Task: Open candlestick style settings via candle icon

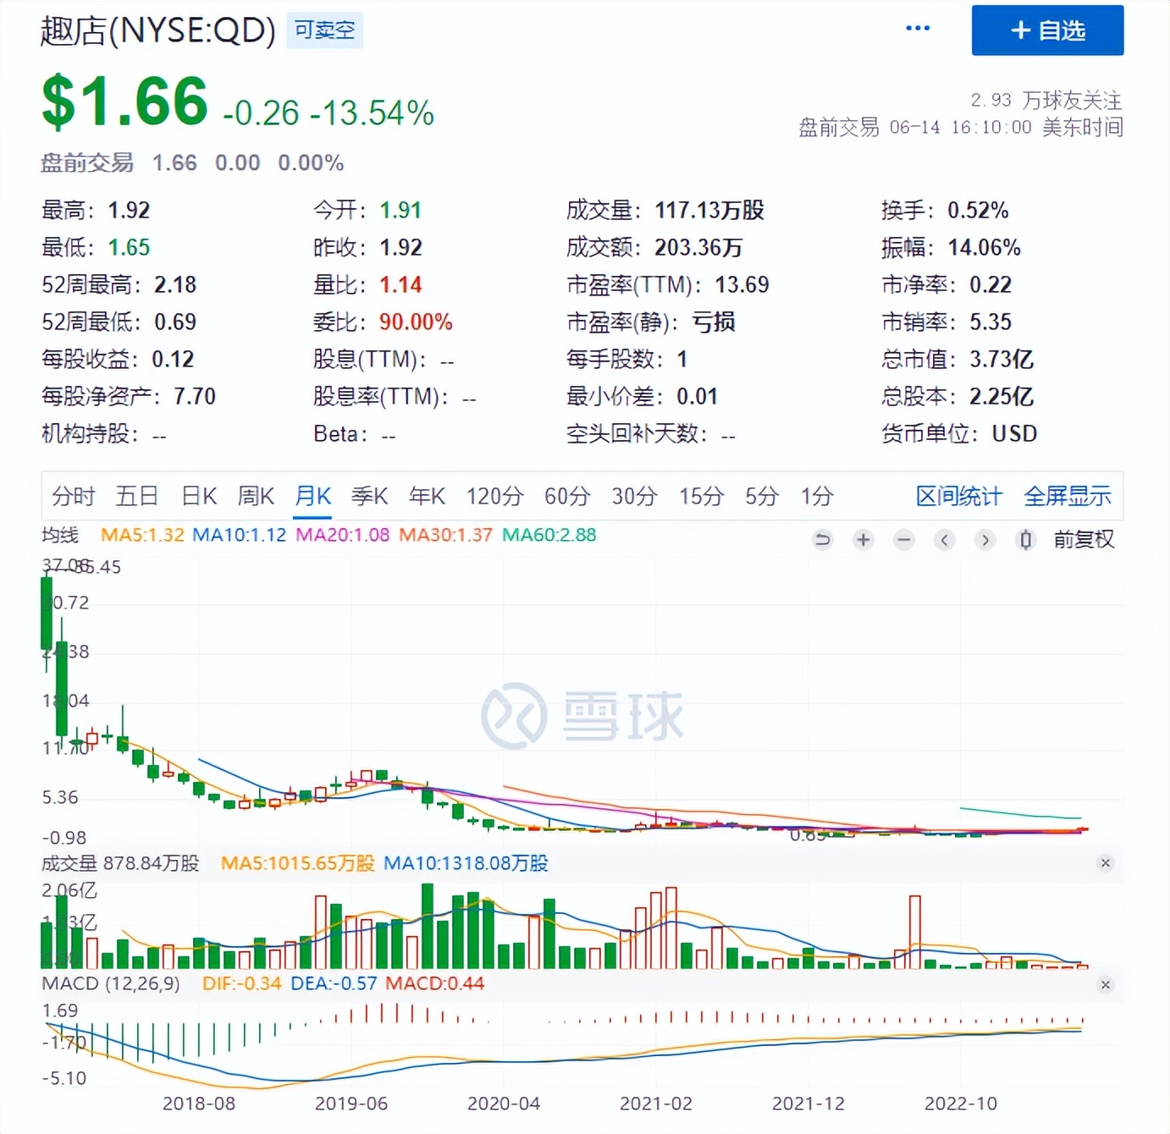Action: pos(1025,539)
